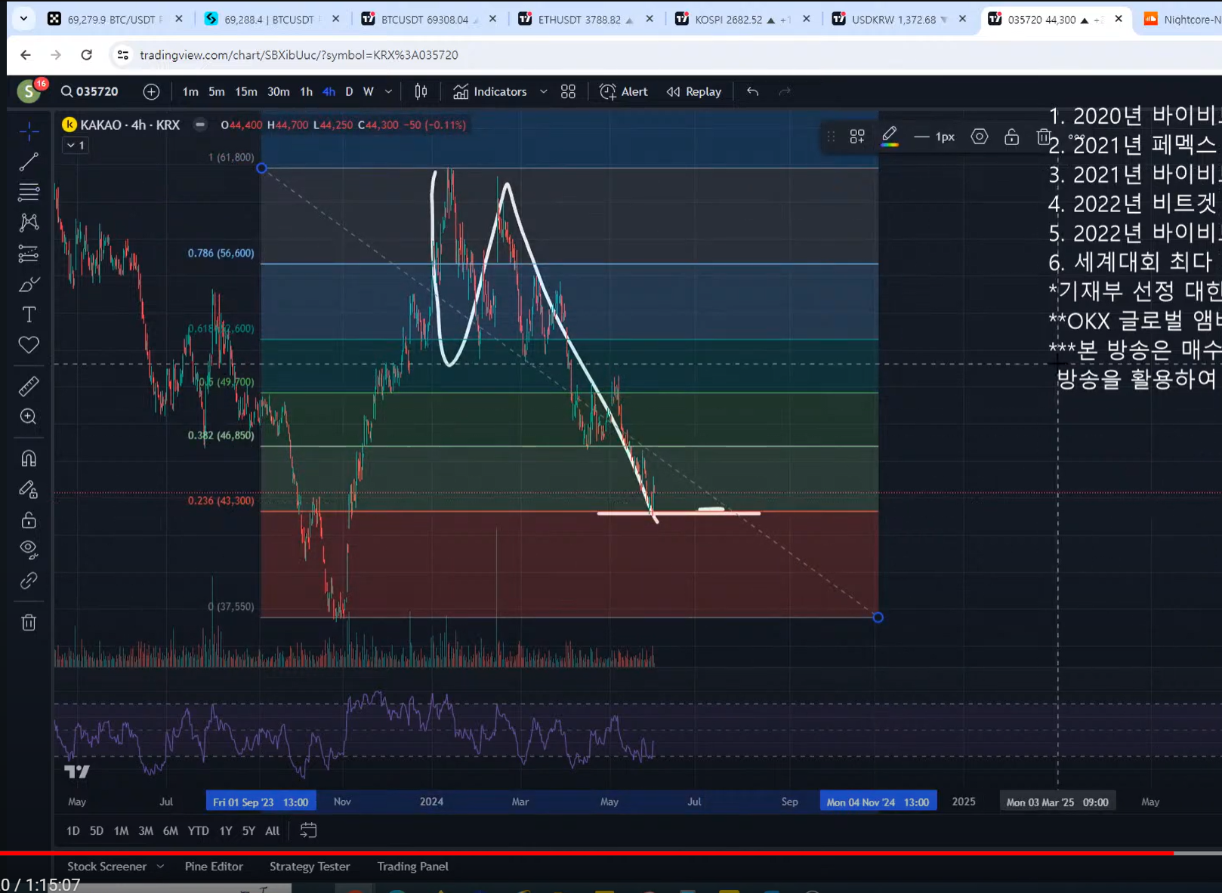Start bar Replay mode
Screen dimensions: 1222x893
(694, 91)
